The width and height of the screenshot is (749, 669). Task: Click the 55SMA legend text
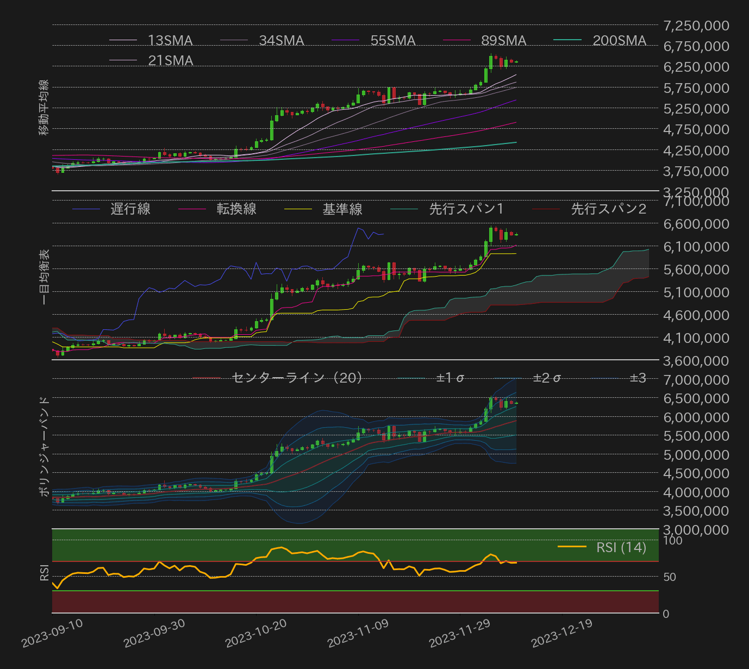click(x=392, y=41)
